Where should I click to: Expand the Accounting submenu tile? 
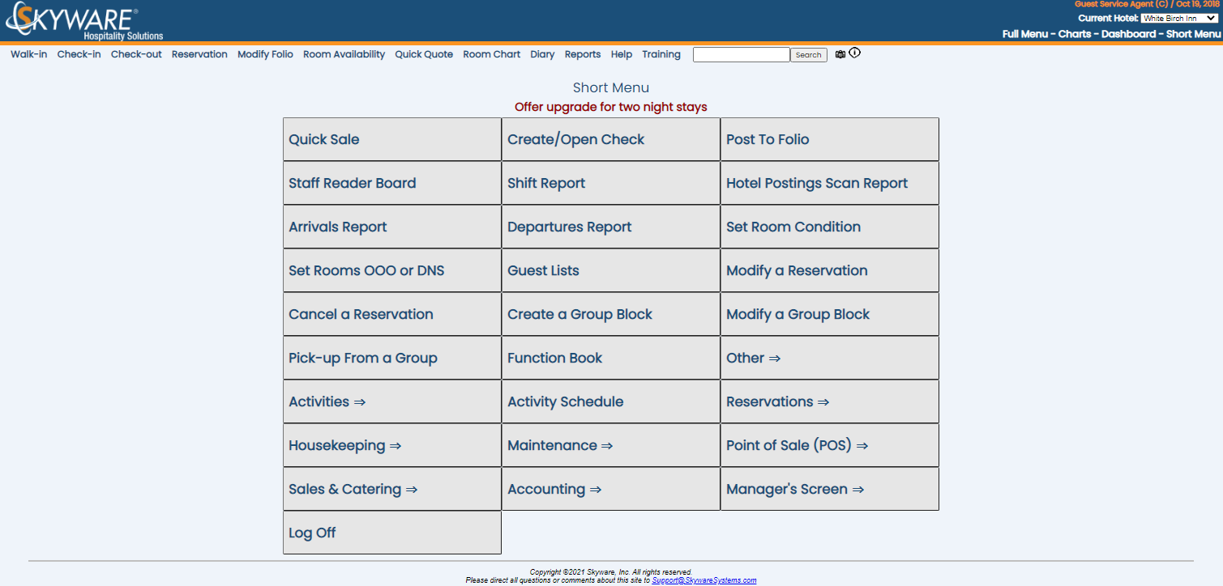[611, 489]
